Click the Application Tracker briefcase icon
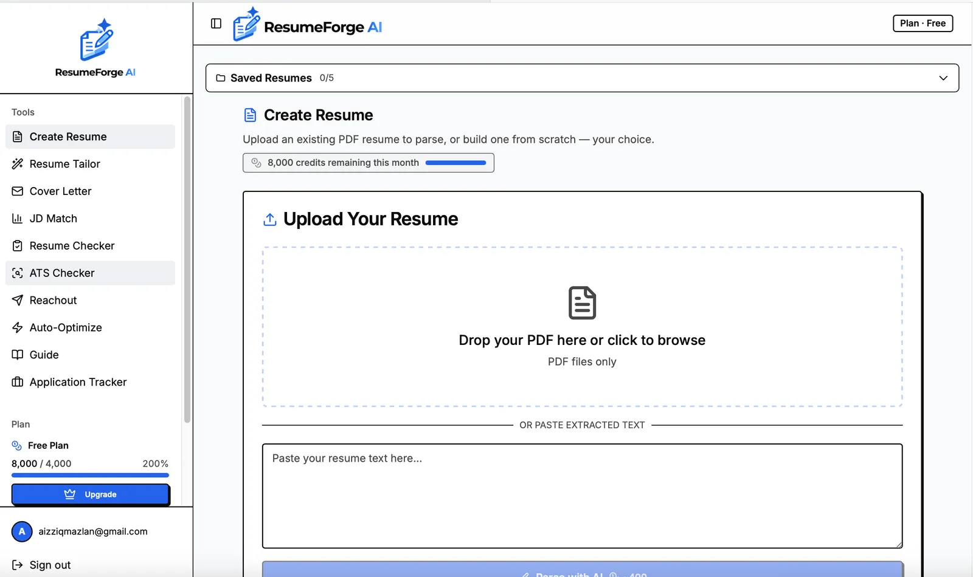Viewport: 973px width, 577px height. coord(18,382)
